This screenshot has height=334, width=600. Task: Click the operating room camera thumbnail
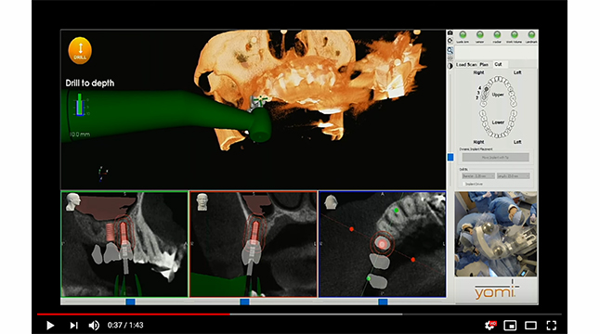pos(496,234)
